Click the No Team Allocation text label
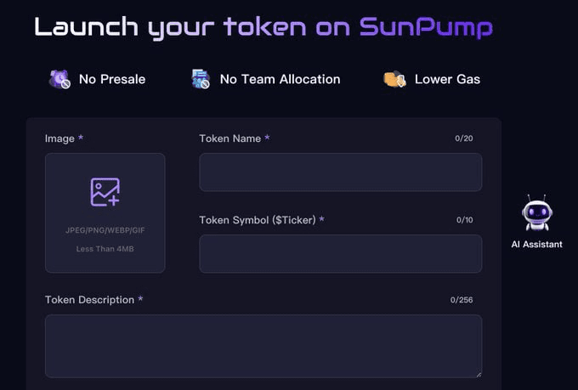 [280, 79]
